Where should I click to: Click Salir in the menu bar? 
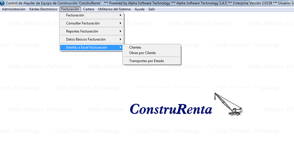[x=152, y=9]
